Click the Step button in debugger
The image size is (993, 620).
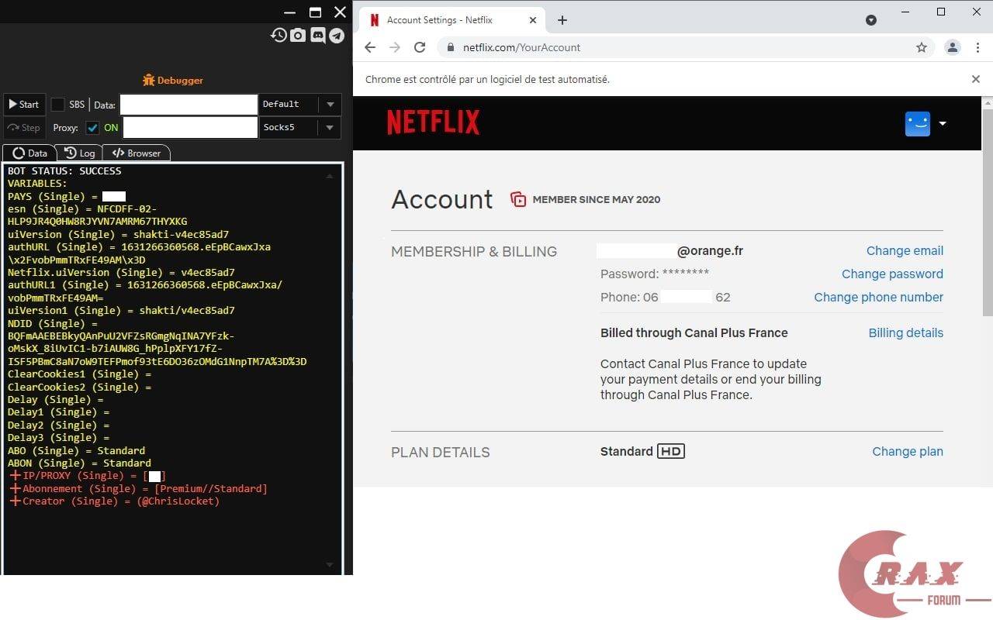[23, 128]
